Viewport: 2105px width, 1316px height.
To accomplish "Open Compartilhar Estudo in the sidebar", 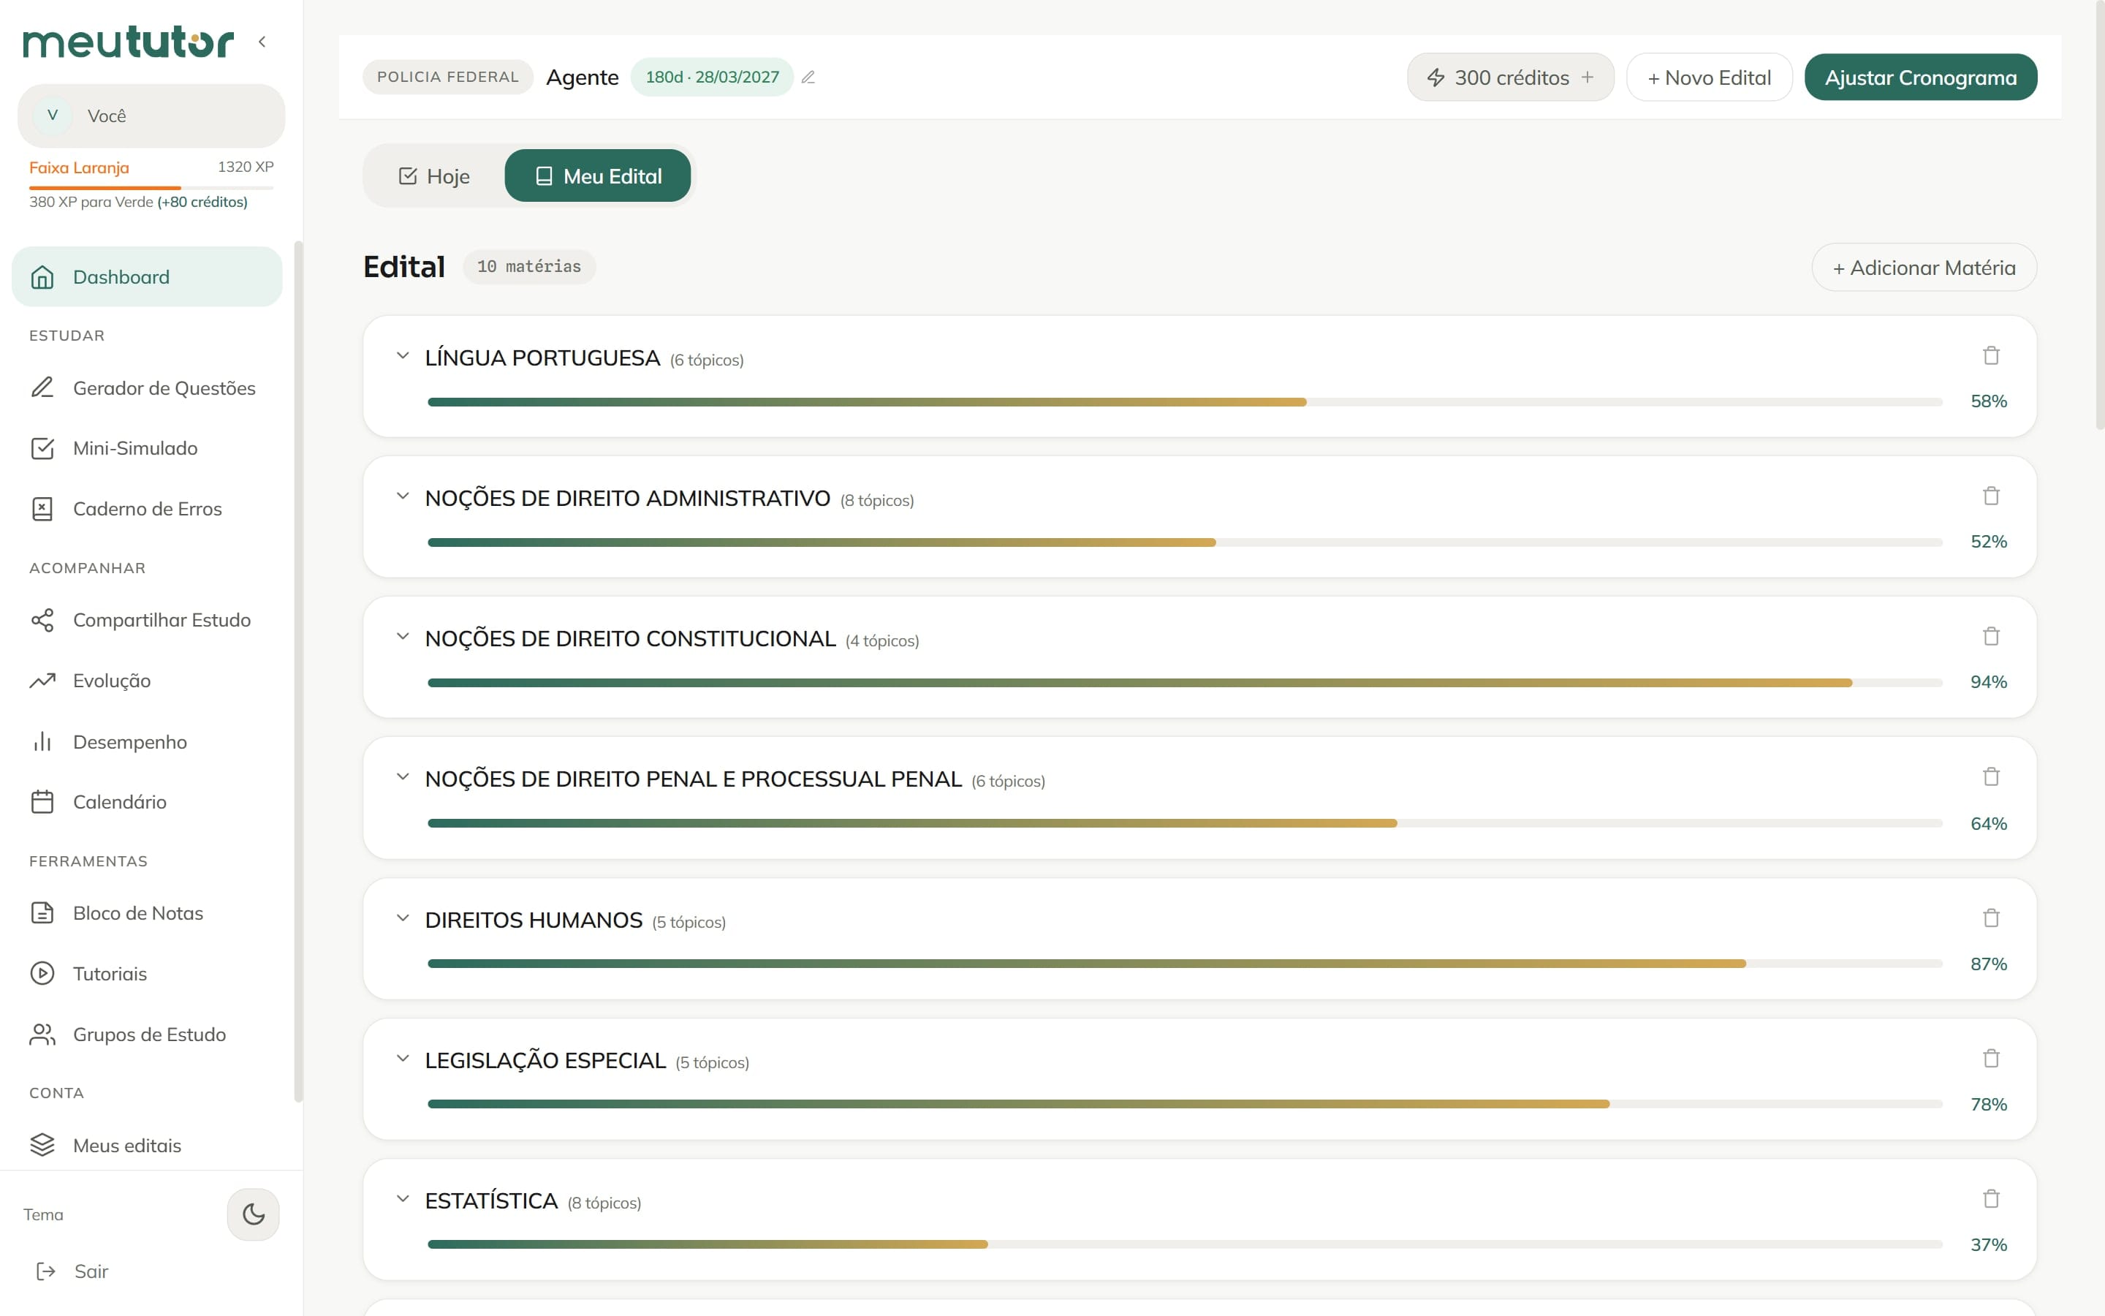I will click(147, 620).
